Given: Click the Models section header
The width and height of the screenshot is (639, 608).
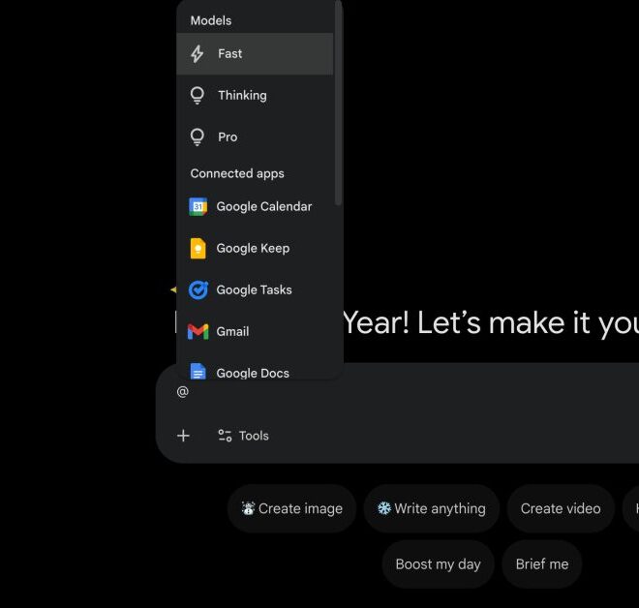Looking at the screenshot, I should point(211,20).
